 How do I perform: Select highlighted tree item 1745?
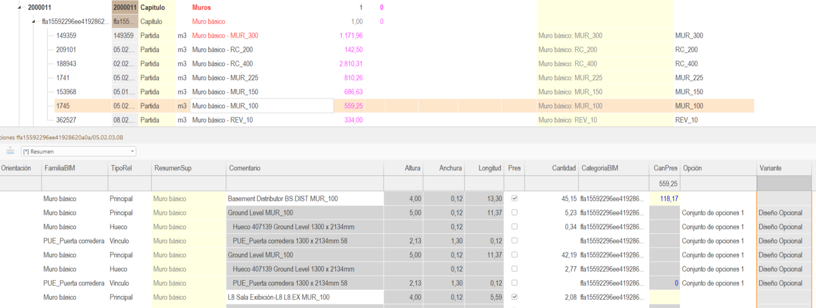click(63, 106)
